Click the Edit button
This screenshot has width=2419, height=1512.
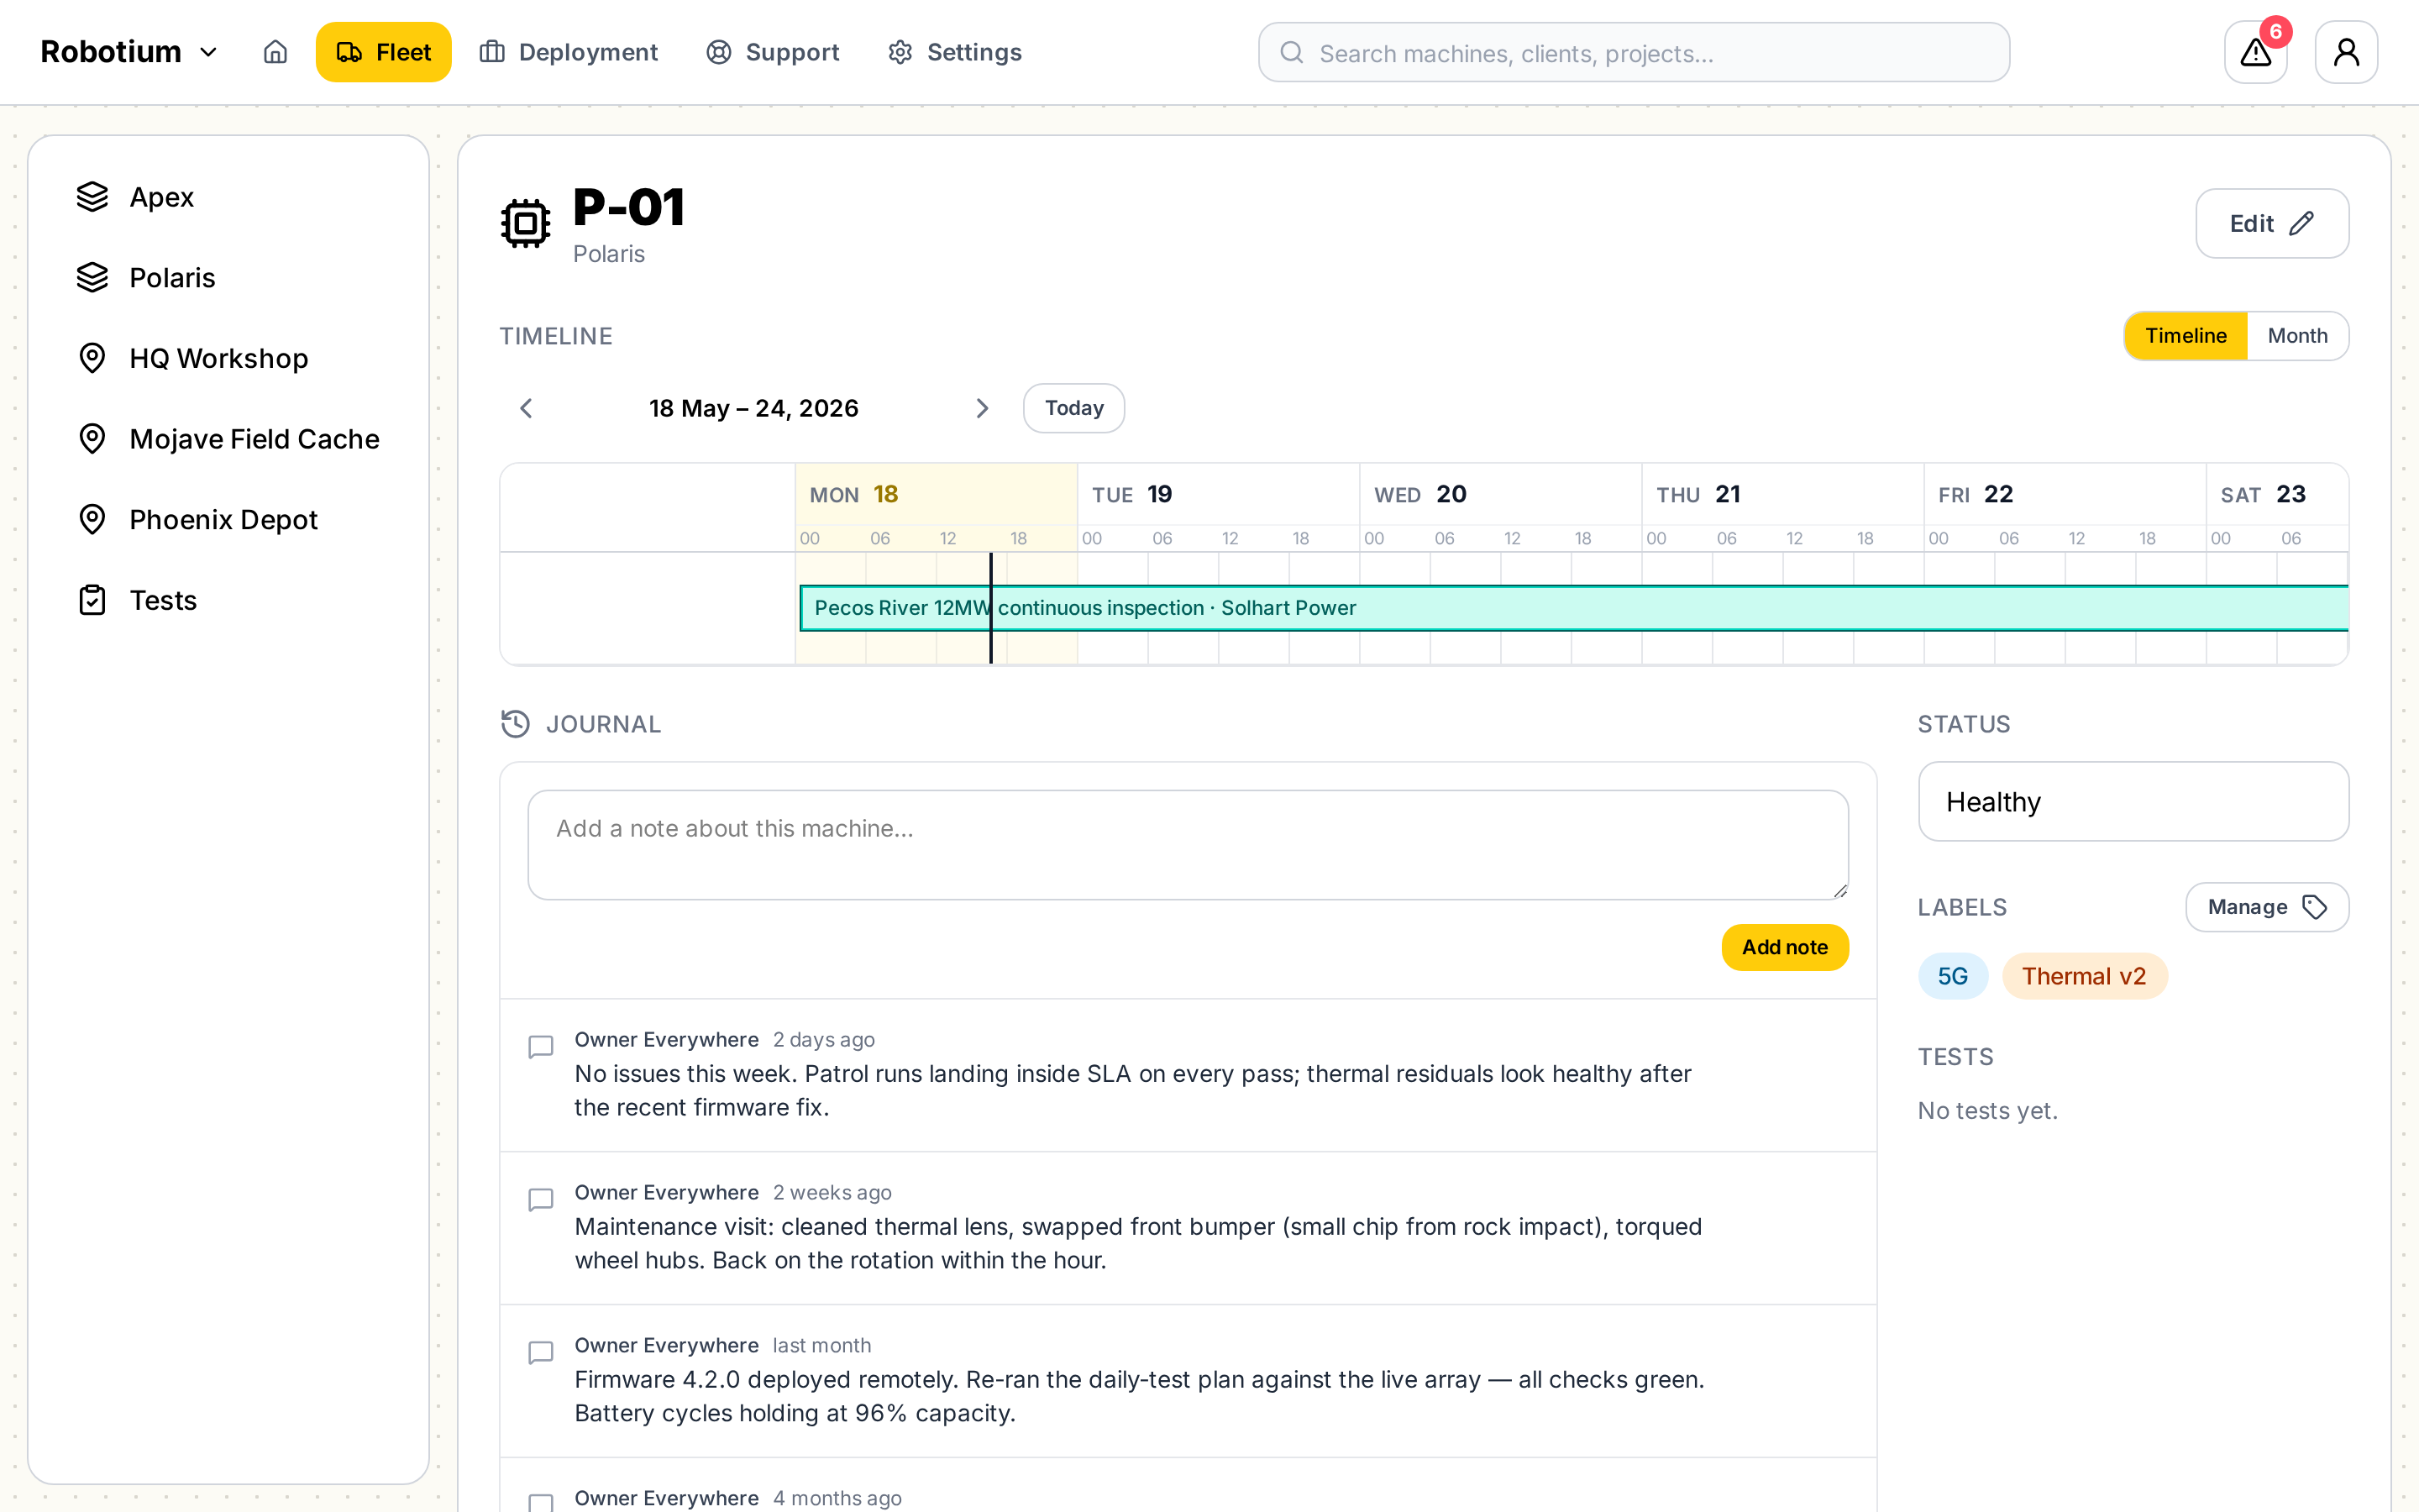click(x=2272, y=223)
